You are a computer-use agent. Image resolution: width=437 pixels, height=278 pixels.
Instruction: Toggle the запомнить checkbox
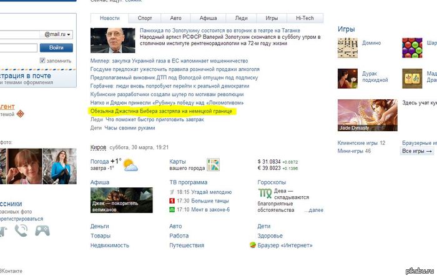pos(42,61)
